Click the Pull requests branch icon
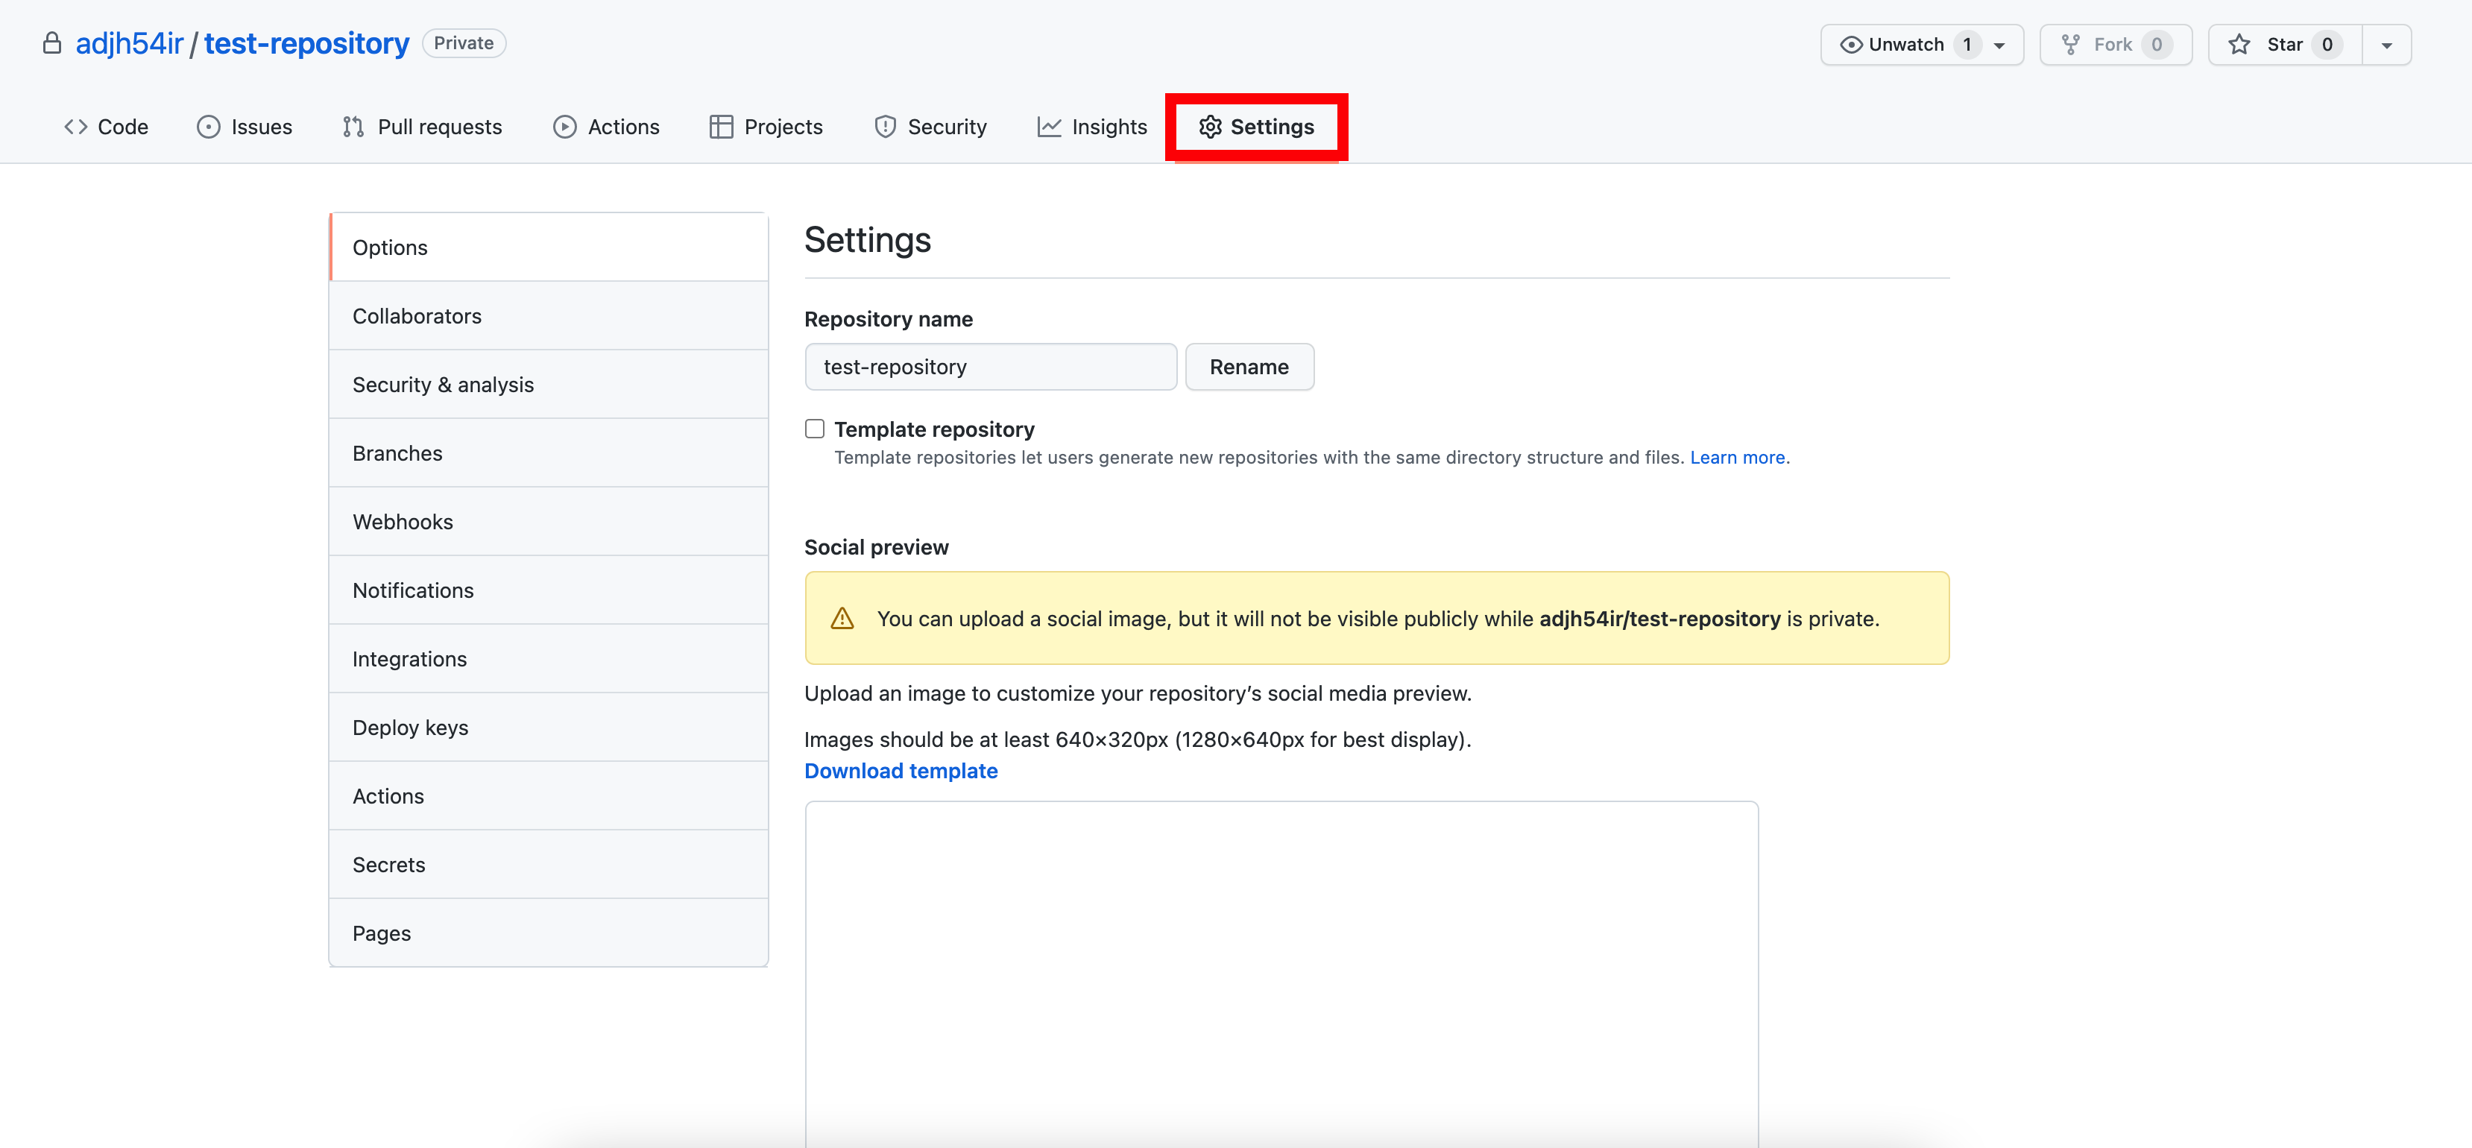Viewport: 2472px width, 1148px height. 353,127
